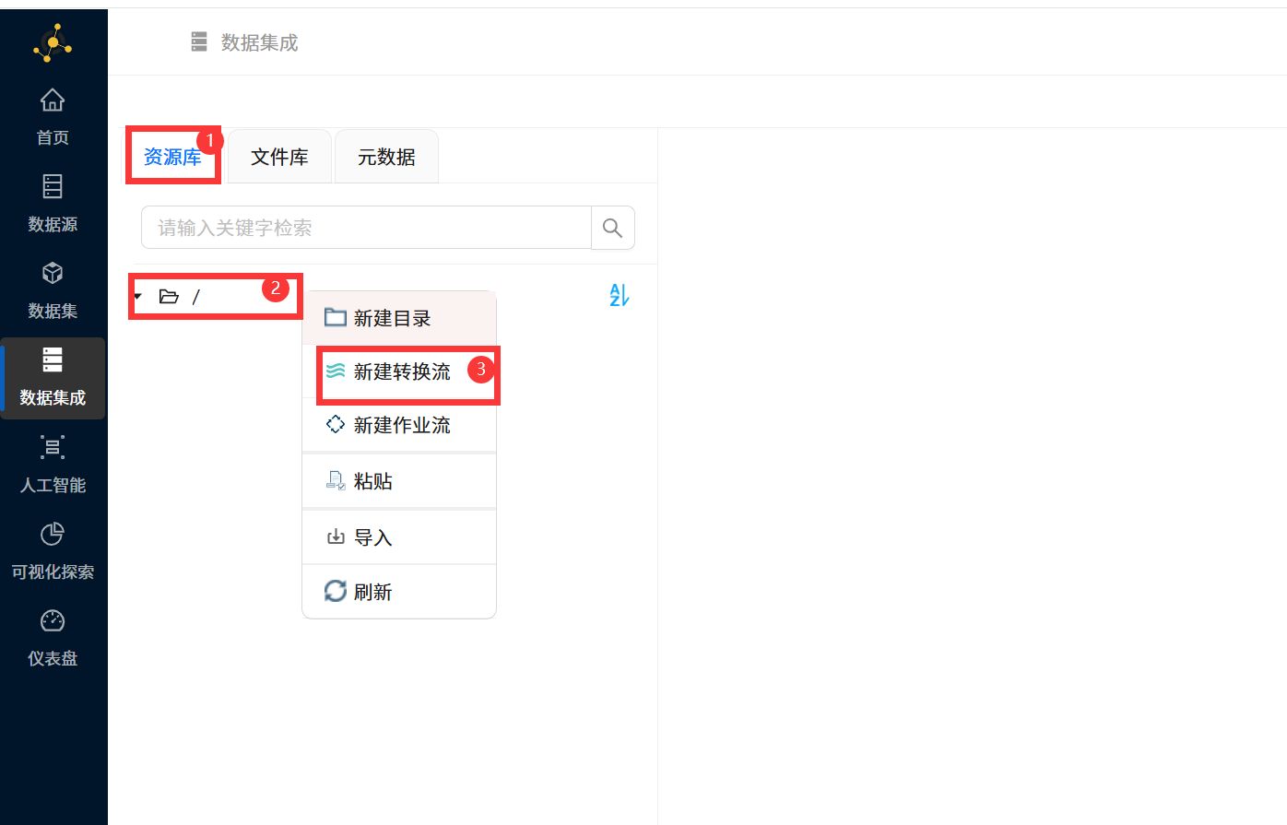Viewport: 1287px width, 825px height.
Task: Choose 新建作业流 from context menu
Action: [399, 425]
